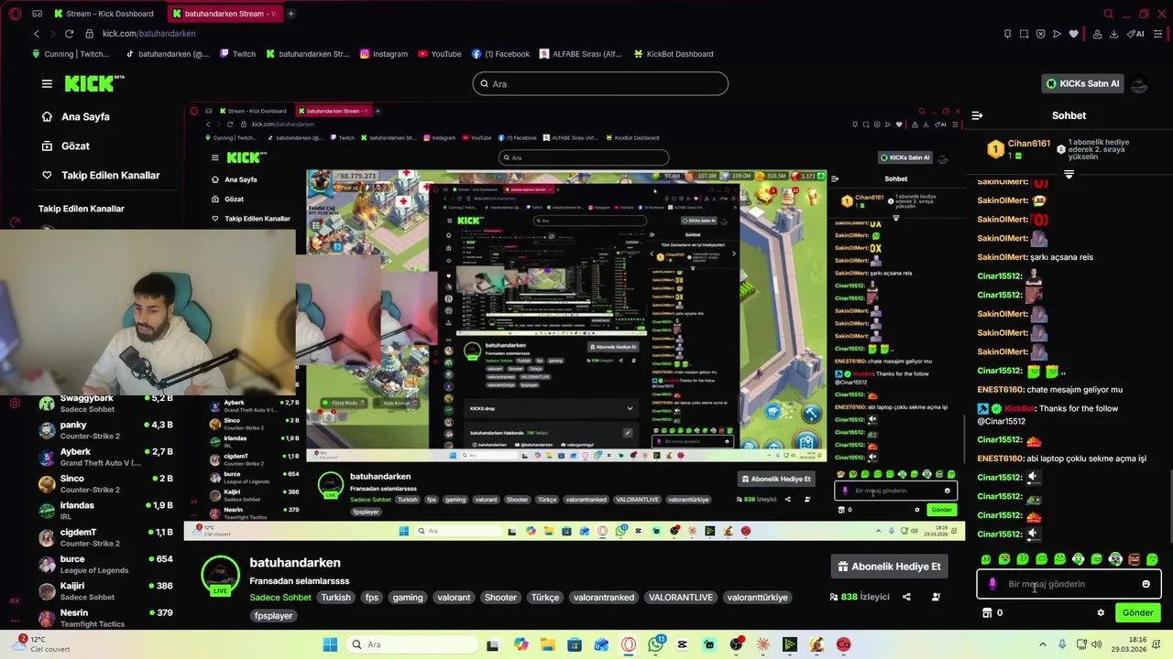Open Ayberk channel in sidebar
The height and width of the screenshot is (659, 1173).
tap(105, 457)
